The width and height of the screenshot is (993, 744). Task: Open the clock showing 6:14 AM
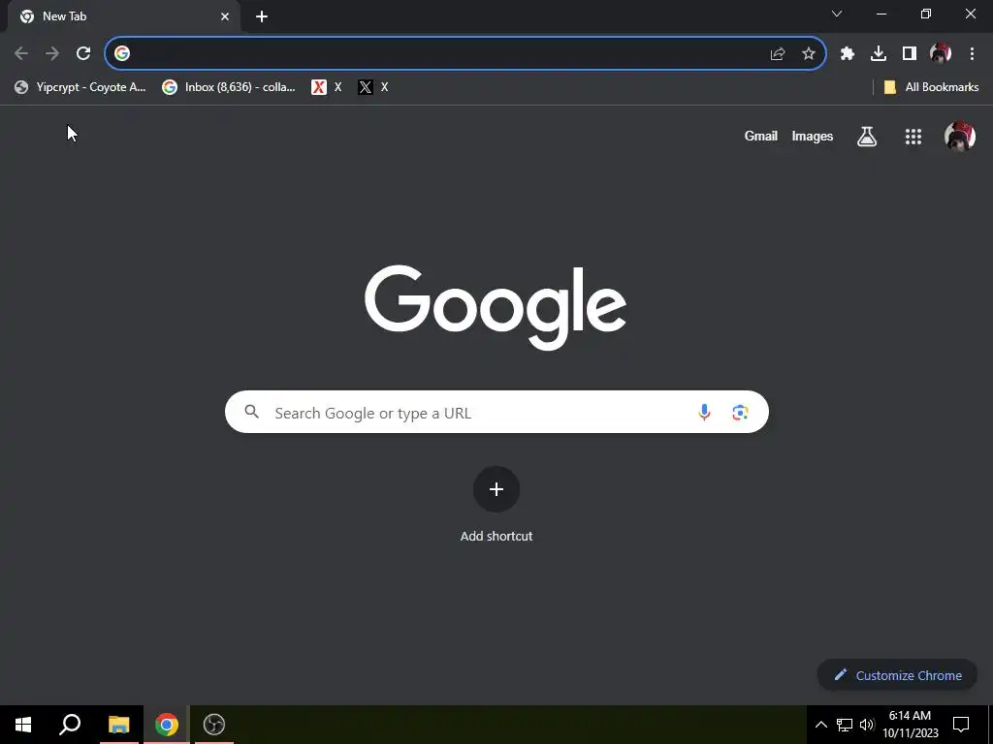pos(910,725)
